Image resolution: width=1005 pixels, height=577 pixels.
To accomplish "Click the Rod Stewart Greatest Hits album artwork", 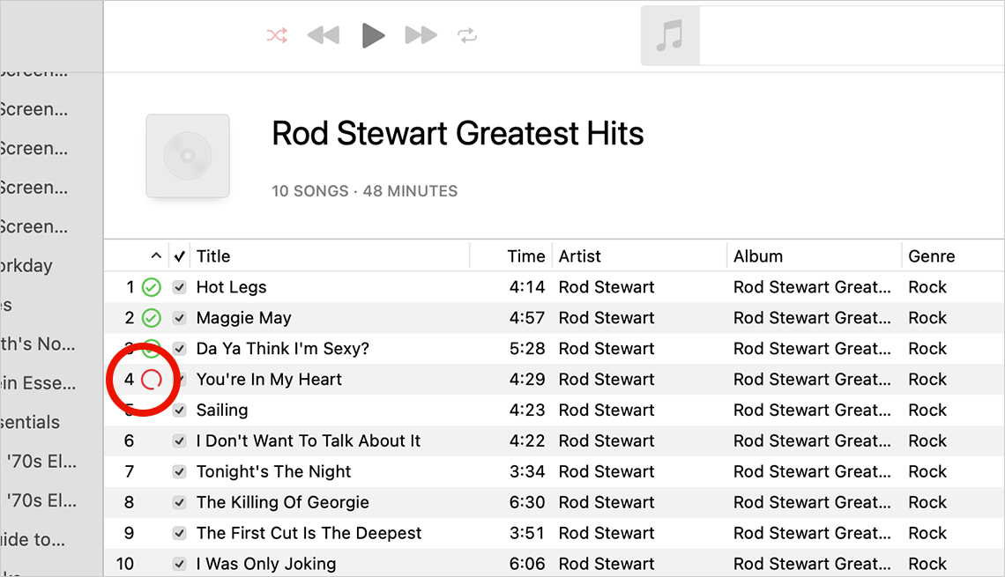I will coord(188,156).
